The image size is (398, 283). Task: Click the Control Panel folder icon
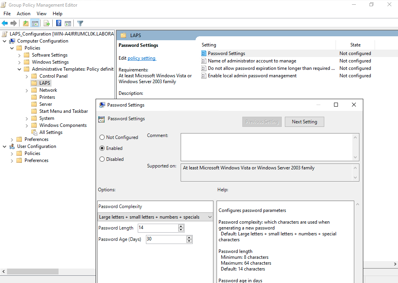coord(34,76)
